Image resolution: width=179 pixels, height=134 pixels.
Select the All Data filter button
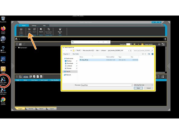(x=26, y=77)
